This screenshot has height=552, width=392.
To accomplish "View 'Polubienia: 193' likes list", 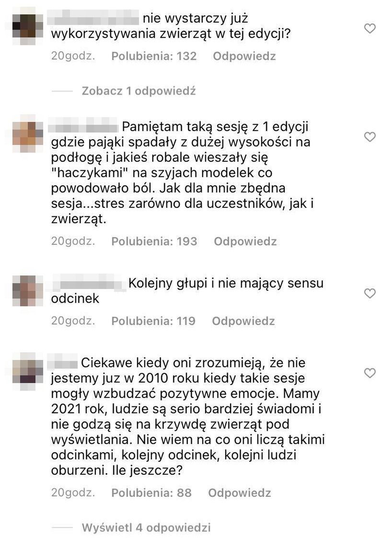I will tap(154, 241).
